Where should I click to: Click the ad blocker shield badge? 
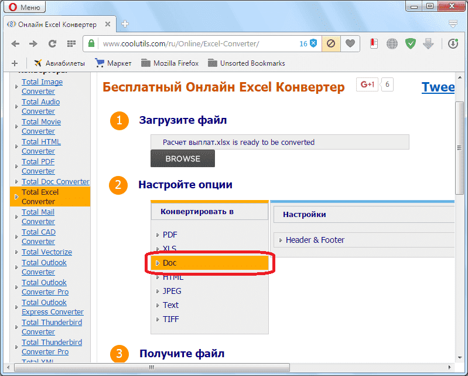tap(313, 43)
